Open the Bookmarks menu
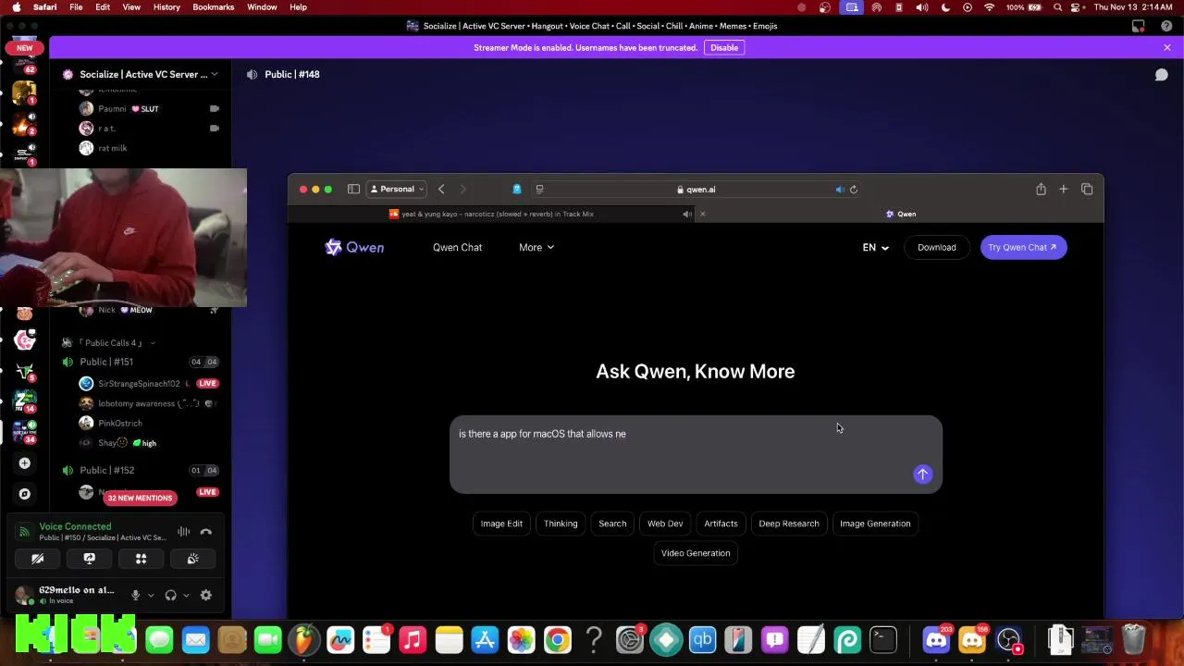The image size is (1184, 666). (x=214, y=6)
